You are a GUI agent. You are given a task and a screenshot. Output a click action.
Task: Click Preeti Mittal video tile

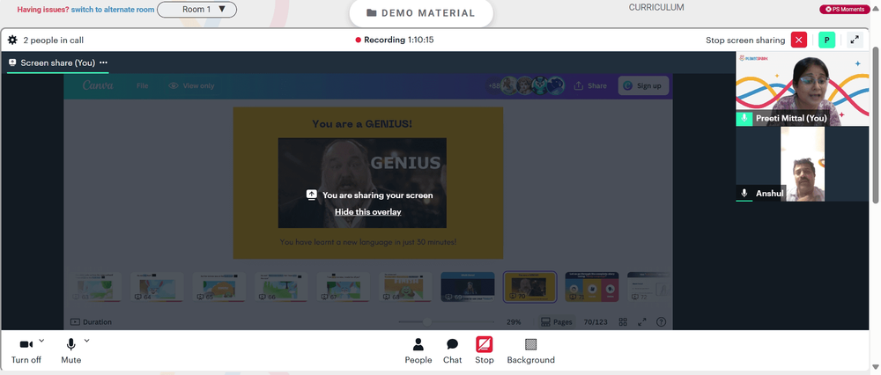pyautogui.click(x=802, y=89)
